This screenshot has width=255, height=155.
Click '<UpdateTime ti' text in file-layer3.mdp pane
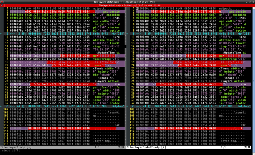tap(108, 53)
